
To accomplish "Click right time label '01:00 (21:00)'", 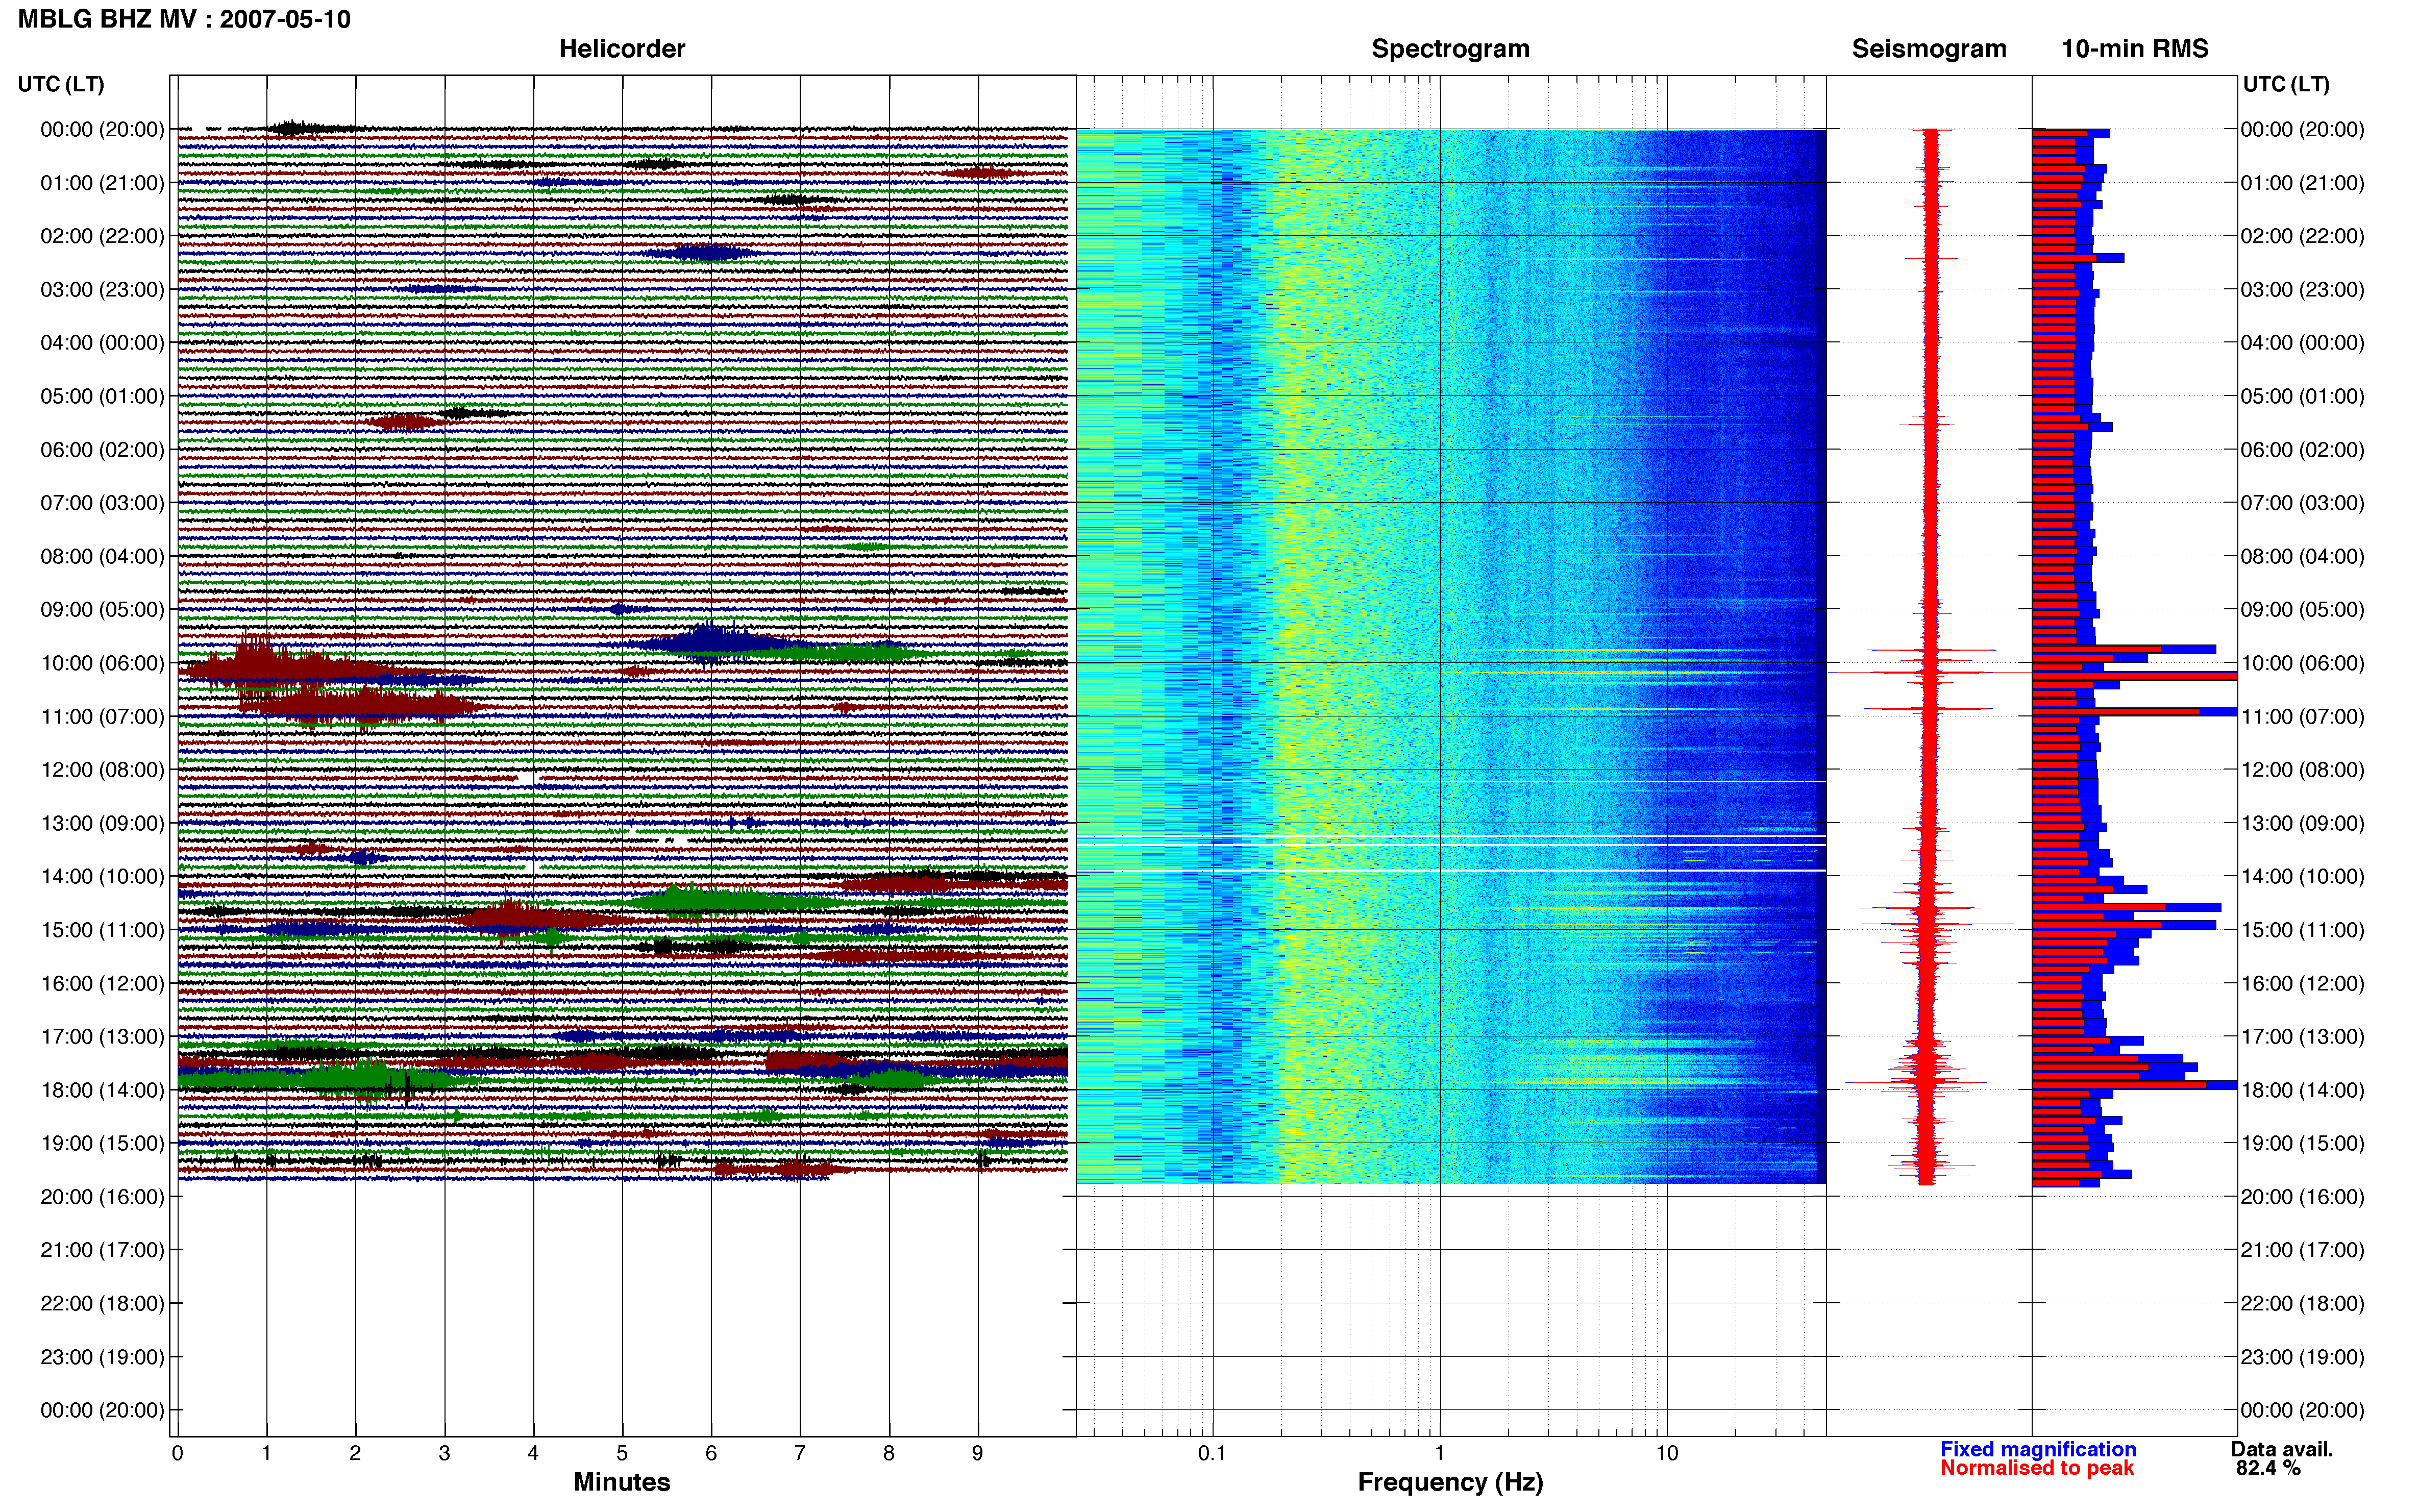I will (2302, 183).
